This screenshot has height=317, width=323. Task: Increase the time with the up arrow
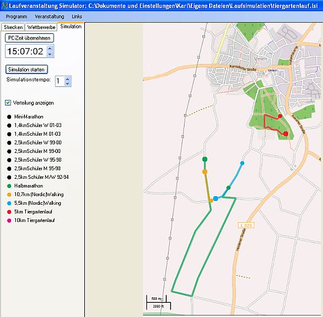tap(50, 48)
